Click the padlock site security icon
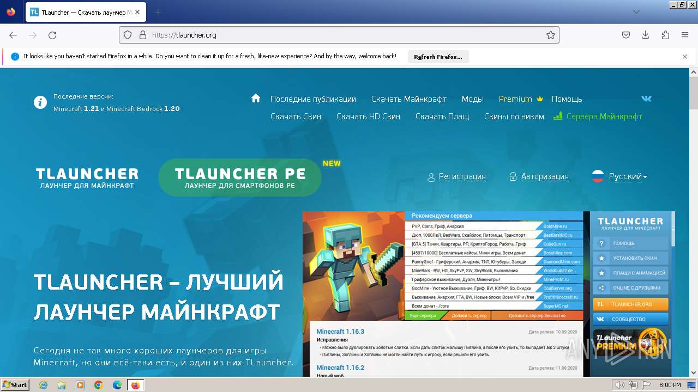 (x=143, y=35)
